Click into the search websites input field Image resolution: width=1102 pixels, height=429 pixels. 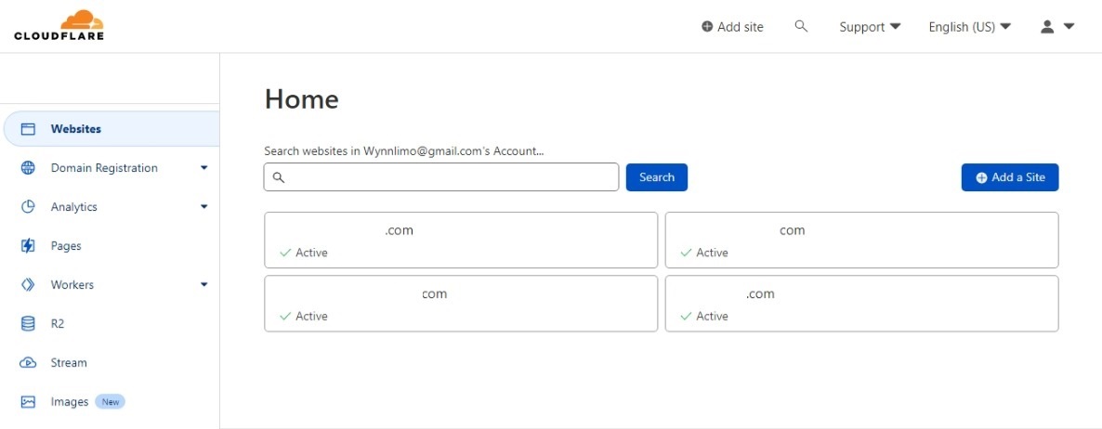(441, 177)
